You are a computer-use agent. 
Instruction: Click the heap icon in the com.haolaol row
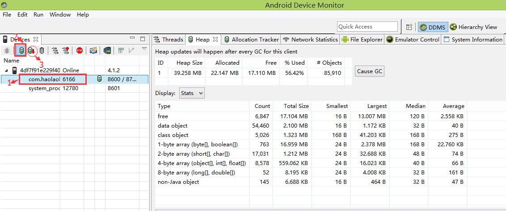click(x=99, y=79)
